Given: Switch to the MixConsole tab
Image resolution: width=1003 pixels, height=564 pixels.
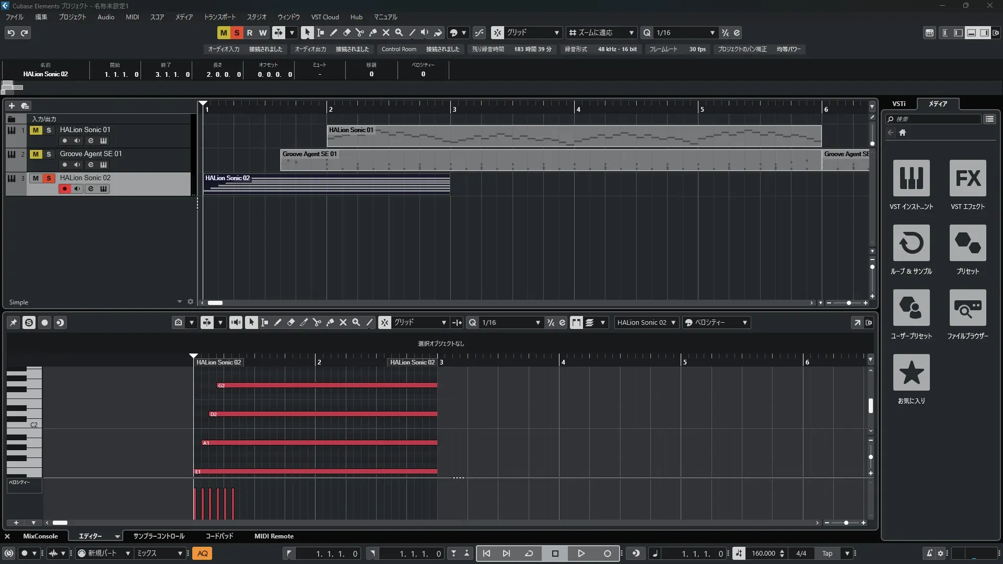Looking at the screenshot, I should (40, 536).
